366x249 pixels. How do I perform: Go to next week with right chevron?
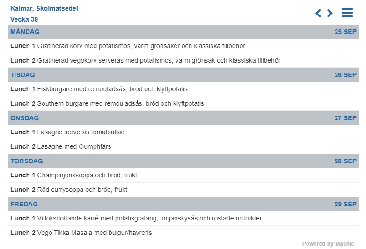click(x=330, y=13)
